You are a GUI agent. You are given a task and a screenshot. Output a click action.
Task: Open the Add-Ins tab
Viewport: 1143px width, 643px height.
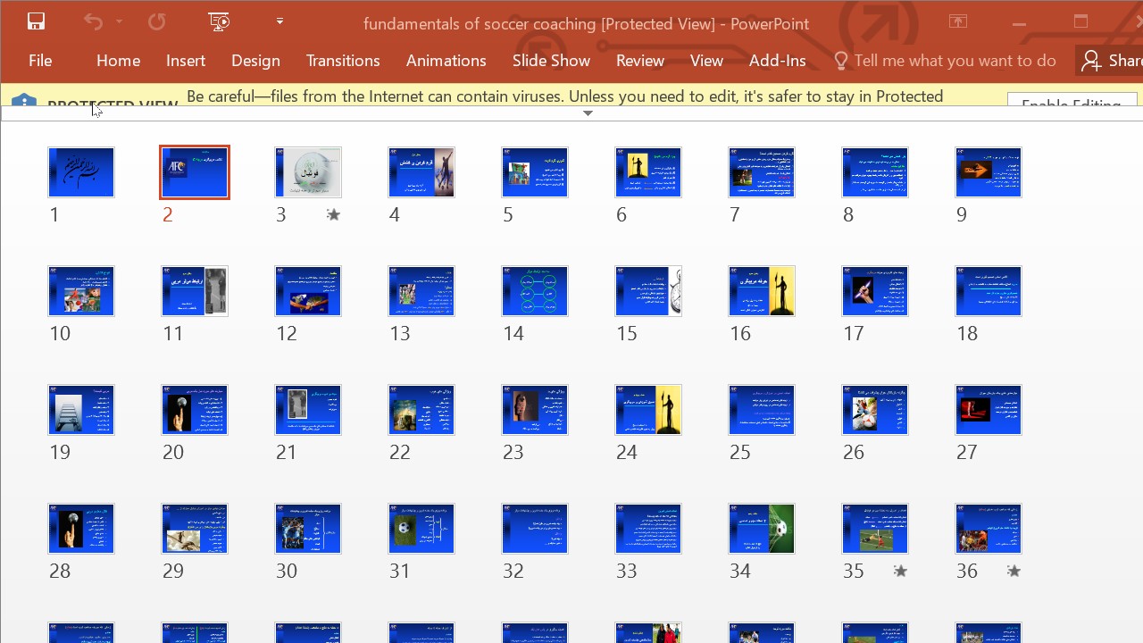click(x=777, y=61)
